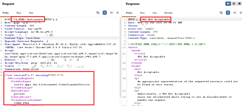Screen dimensions: 242x106
Task: Open Hex tab in Request panel
Action: click(31, 13)
